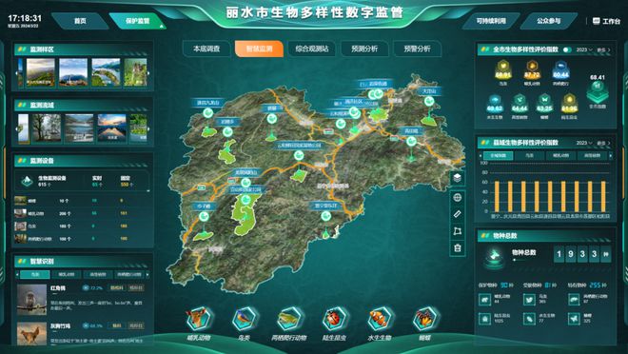628x354 pixels.
Task: Click the 遂昌九龙山 map marker
Action: pos(207,112)
